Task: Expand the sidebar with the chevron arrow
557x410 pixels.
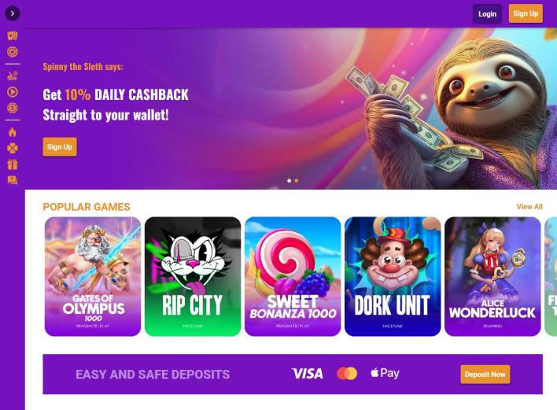Action: point(13,13)
